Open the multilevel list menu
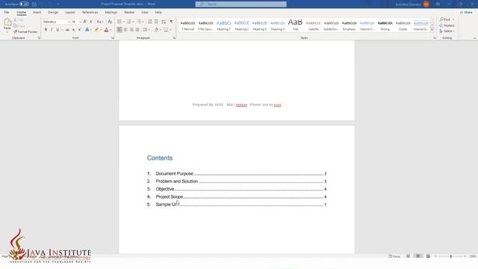 pos(139,22)
